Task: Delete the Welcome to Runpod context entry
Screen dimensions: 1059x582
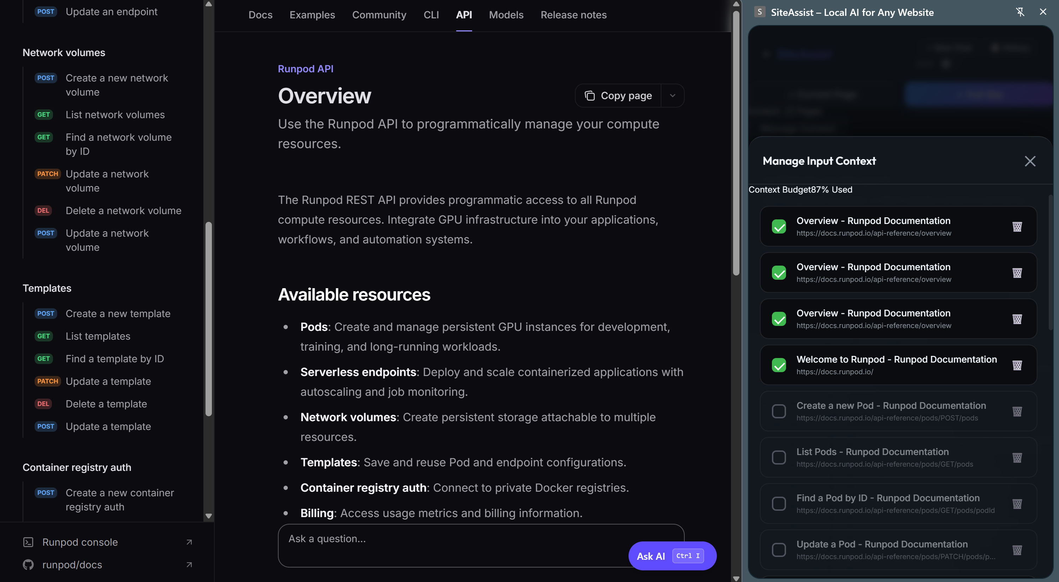Action: (x=1017, y=365)
